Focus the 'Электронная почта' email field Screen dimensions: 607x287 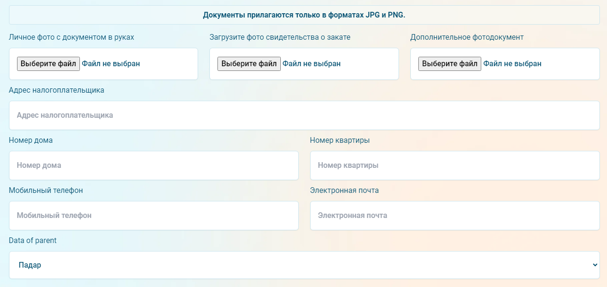[454, 216]
